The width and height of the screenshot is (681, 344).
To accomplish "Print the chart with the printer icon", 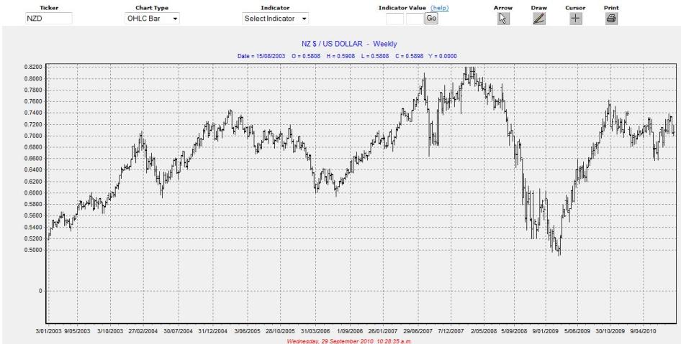I will 610,19.
